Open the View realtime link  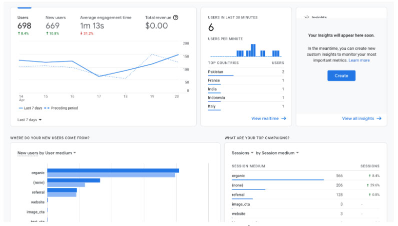click(x=265, y=118)
